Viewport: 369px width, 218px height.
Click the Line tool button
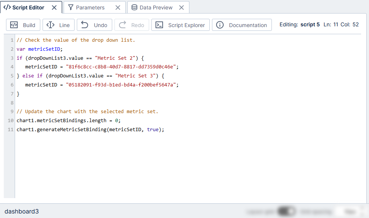58,25
